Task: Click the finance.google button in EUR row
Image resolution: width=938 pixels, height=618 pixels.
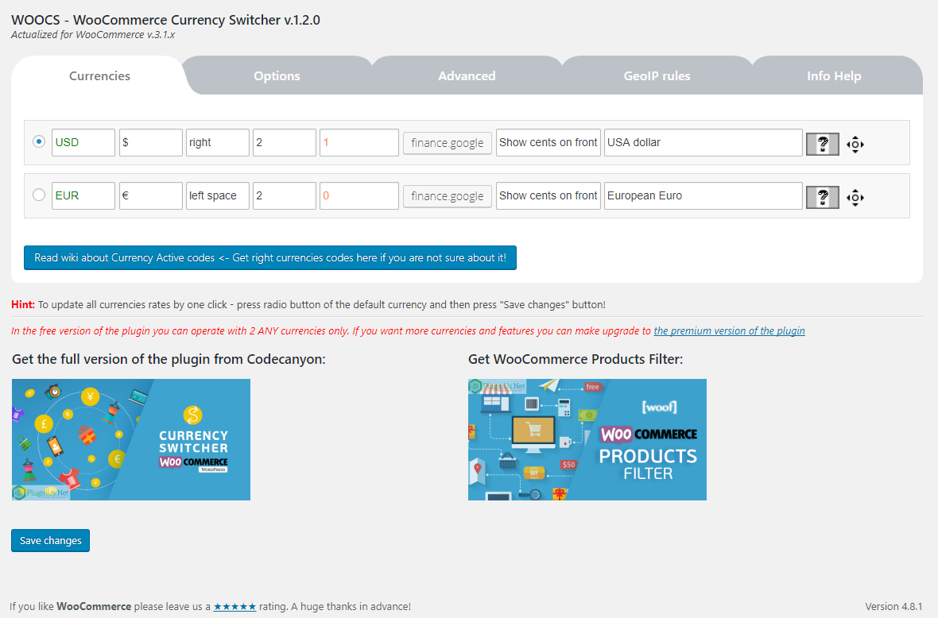Action: tap(448, 196)
